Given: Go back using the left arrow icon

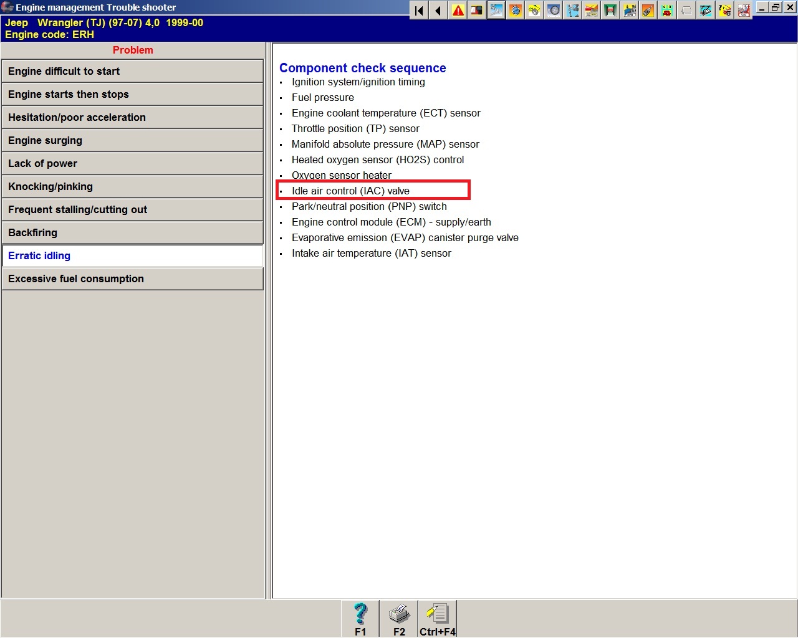Looking at the screenshot, I should [x=438, y=11].
